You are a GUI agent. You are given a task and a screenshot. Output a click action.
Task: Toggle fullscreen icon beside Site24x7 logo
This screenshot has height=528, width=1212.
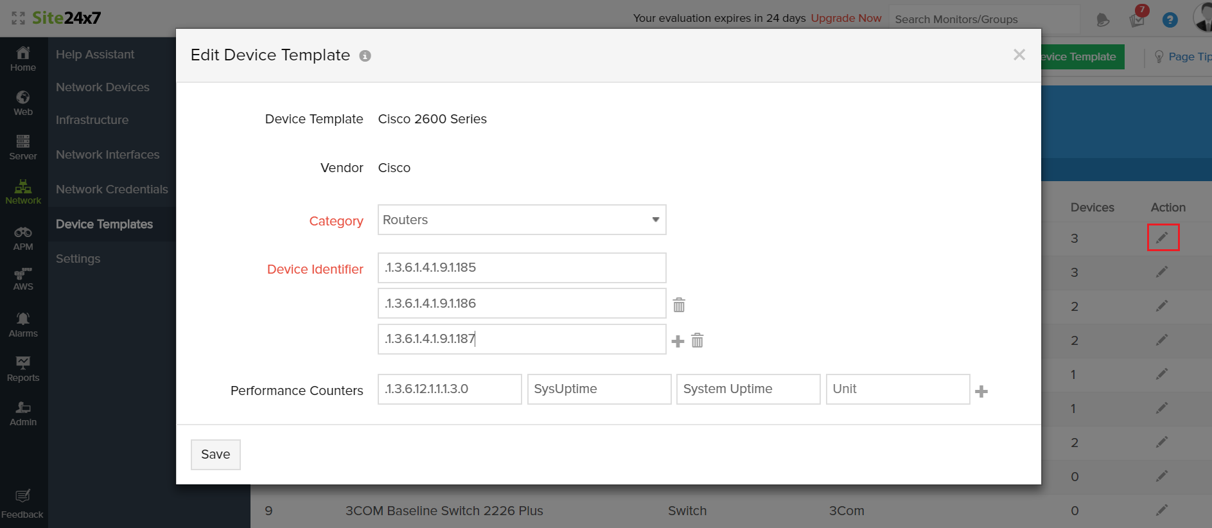18,18
